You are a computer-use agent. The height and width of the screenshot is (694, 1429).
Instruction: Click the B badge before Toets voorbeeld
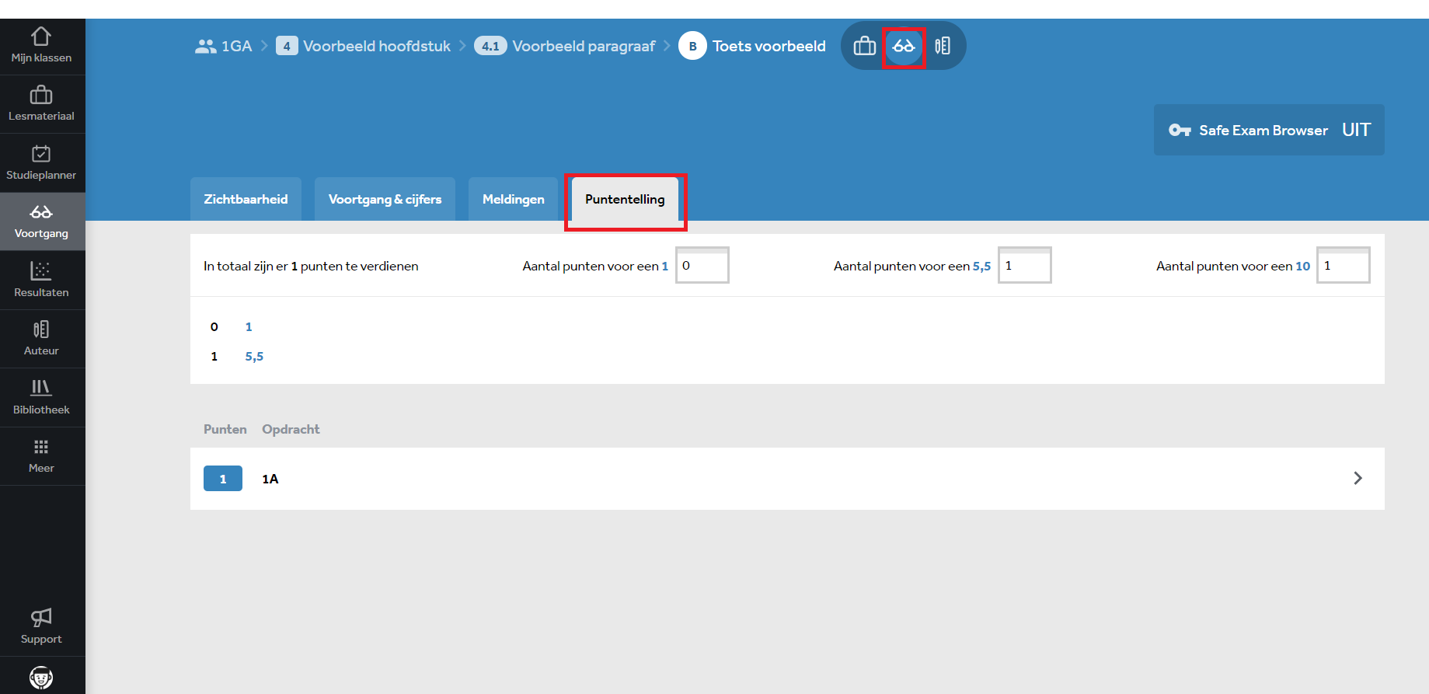tap(692, 46)
